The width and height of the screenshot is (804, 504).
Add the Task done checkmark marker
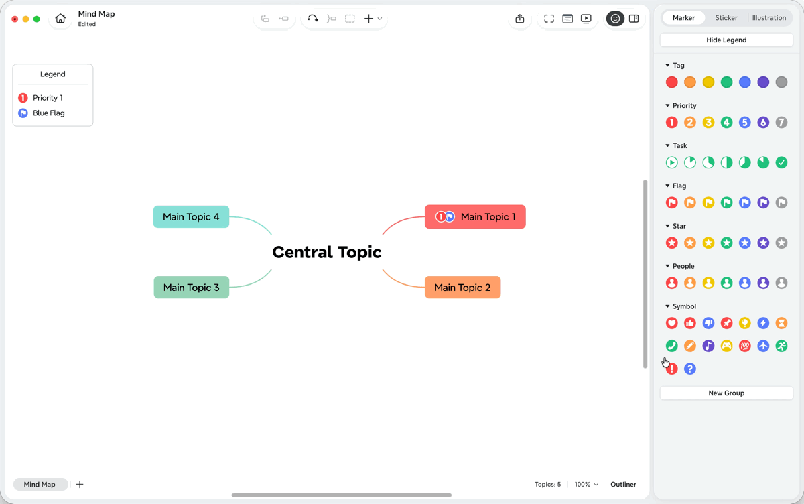tap(781, 162)
